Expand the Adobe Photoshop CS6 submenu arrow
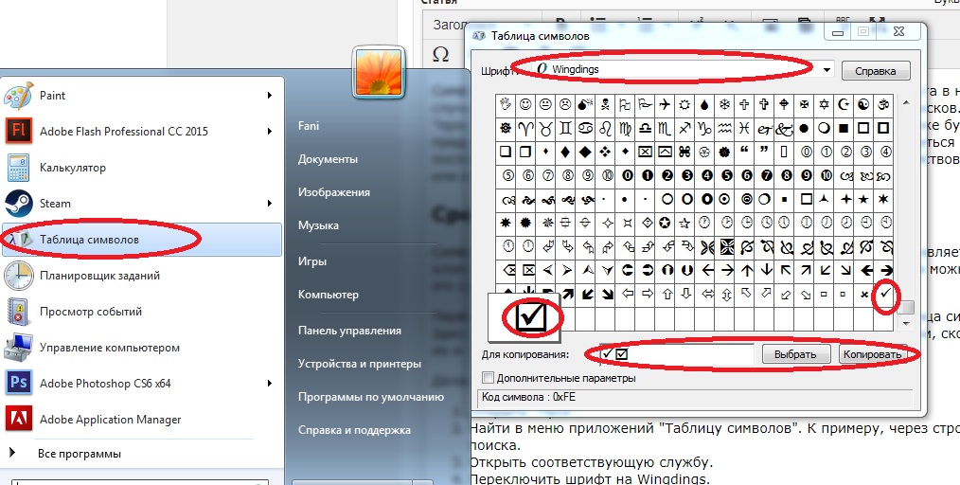This screenshot has height=485, width=960. click(x=270, y=384)
